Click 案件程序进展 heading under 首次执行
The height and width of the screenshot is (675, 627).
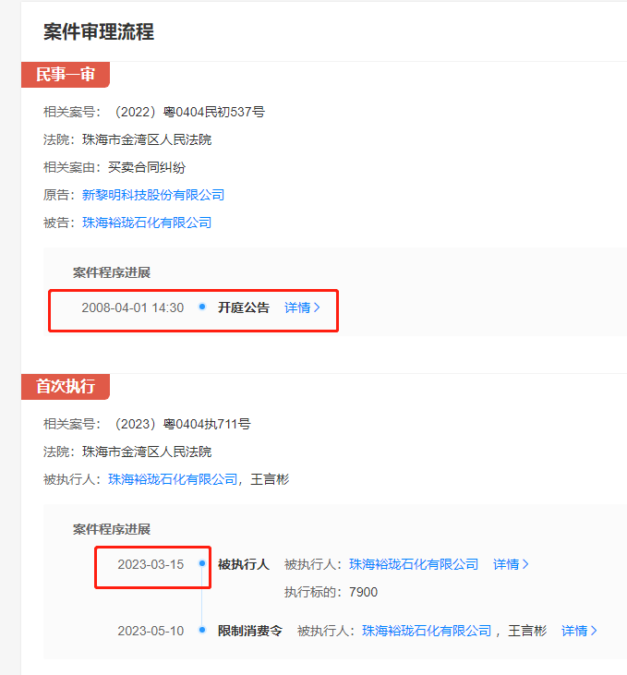112,529
